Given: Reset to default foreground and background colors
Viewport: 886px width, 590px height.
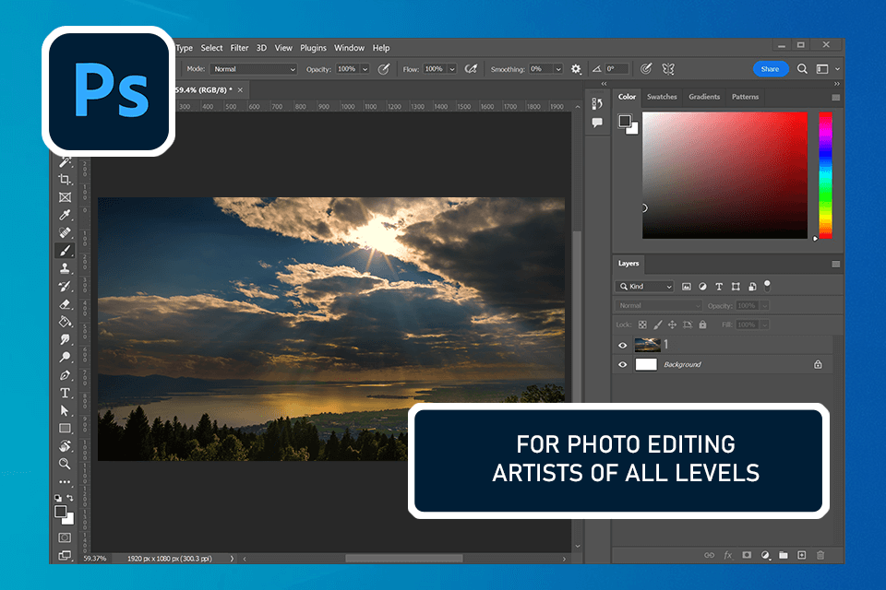Looking at the screenshot, I should tap(57, 498).
